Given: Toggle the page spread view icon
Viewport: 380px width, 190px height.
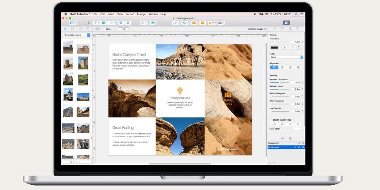Looking at the screenshot, I should coord(97,29).
